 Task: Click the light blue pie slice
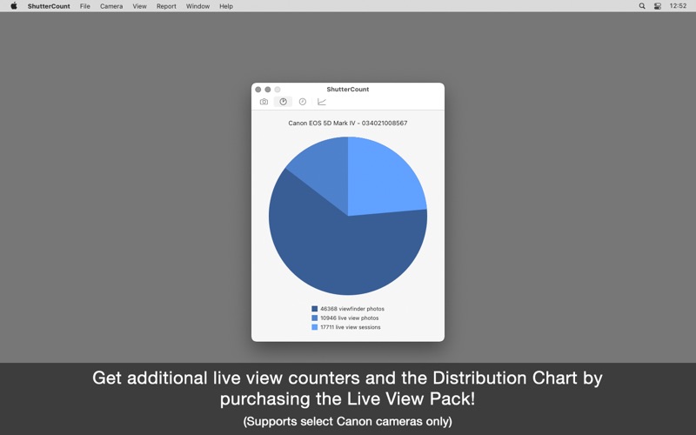click(x=382, y=177)
